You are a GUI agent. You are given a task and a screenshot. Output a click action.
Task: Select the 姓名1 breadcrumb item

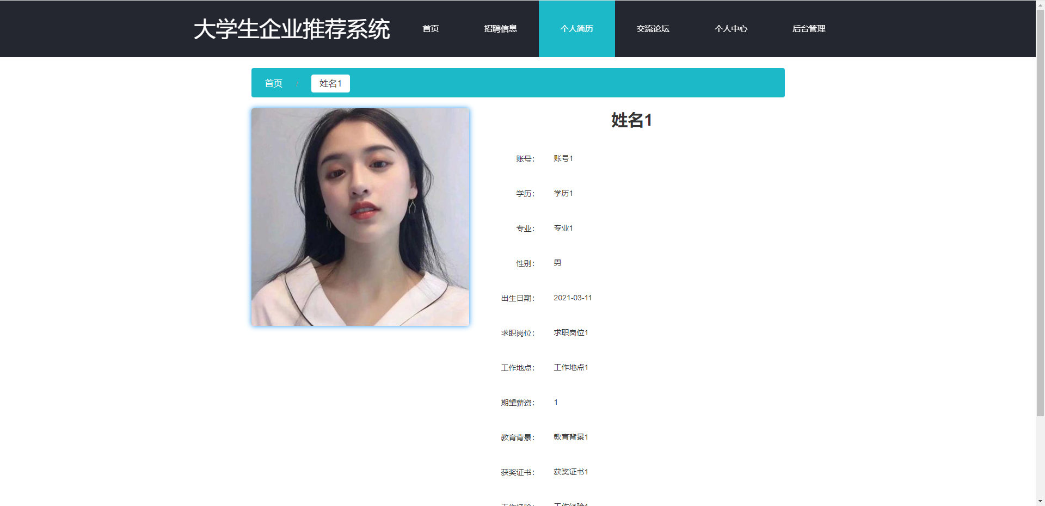[x=330, y=83]
